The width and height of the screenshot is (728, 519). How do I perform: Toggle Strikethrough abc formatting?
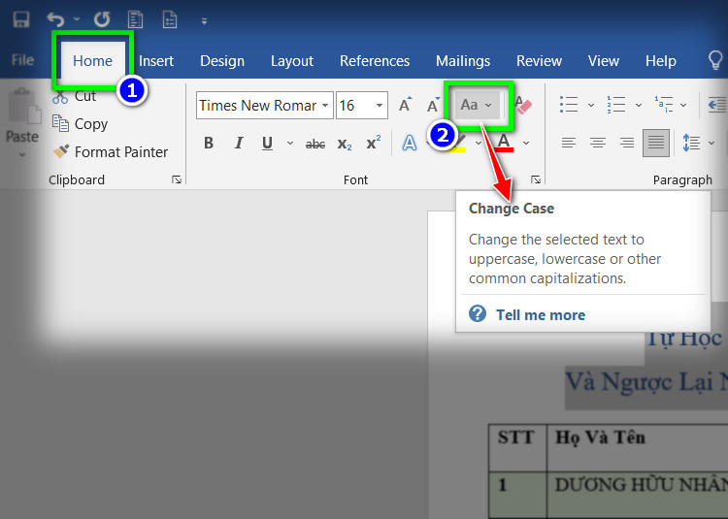(x=315, y=144)
